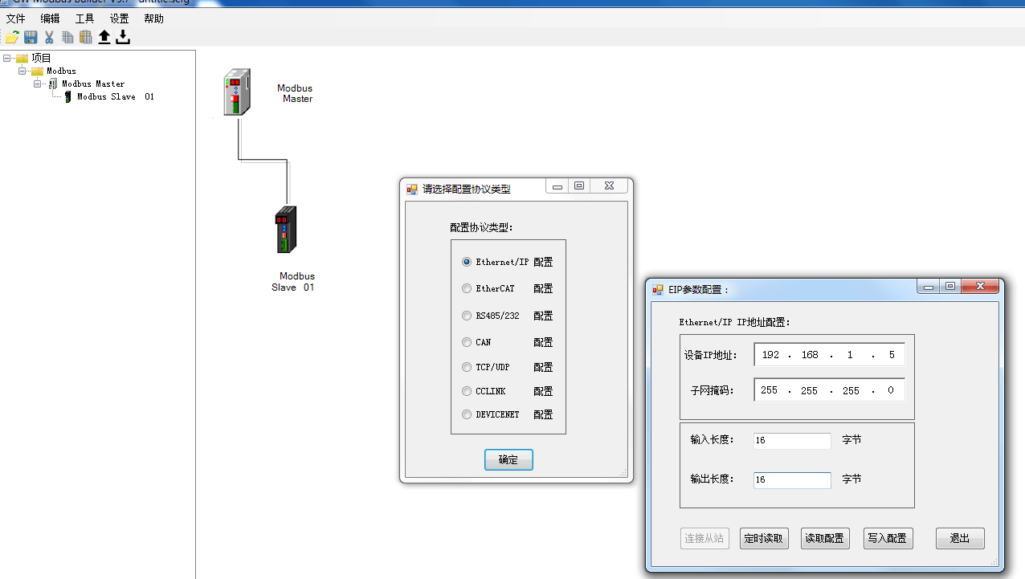Click the Upload arrow toolbar icon
Screen dimensions: 1025x579
(x=104, y=37)
